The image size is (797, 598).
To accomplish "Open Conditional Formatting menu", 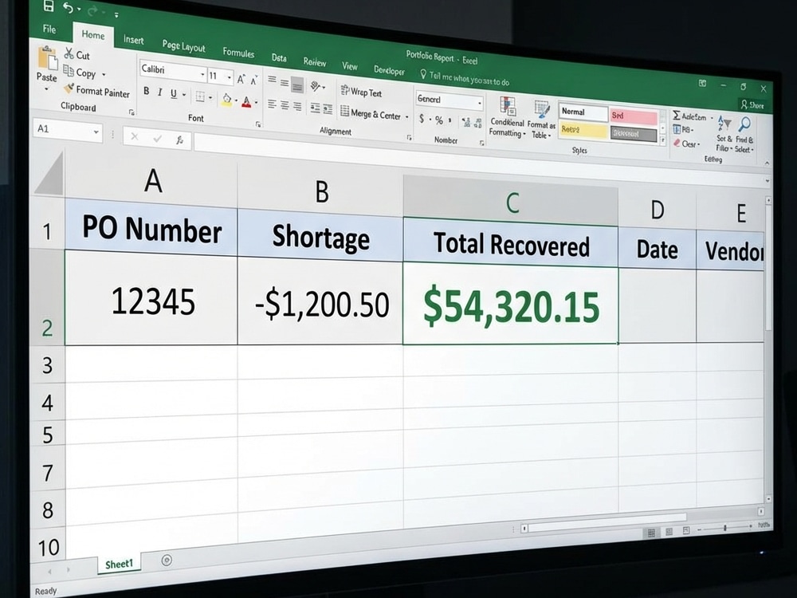I will click(507, 117).
